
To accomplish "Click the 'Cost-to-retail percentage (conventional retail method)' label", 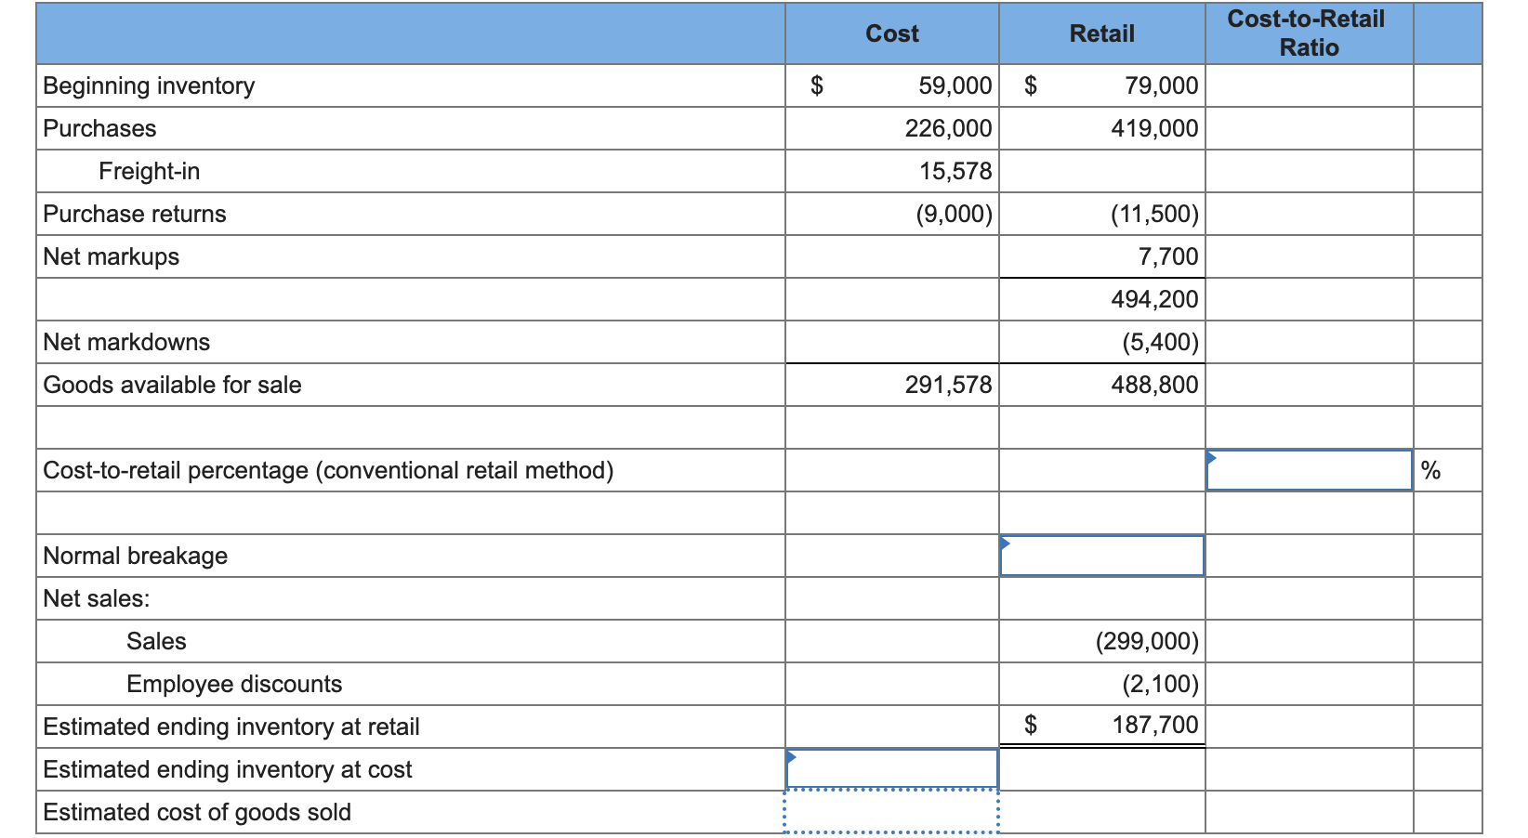I will point(328,470).
